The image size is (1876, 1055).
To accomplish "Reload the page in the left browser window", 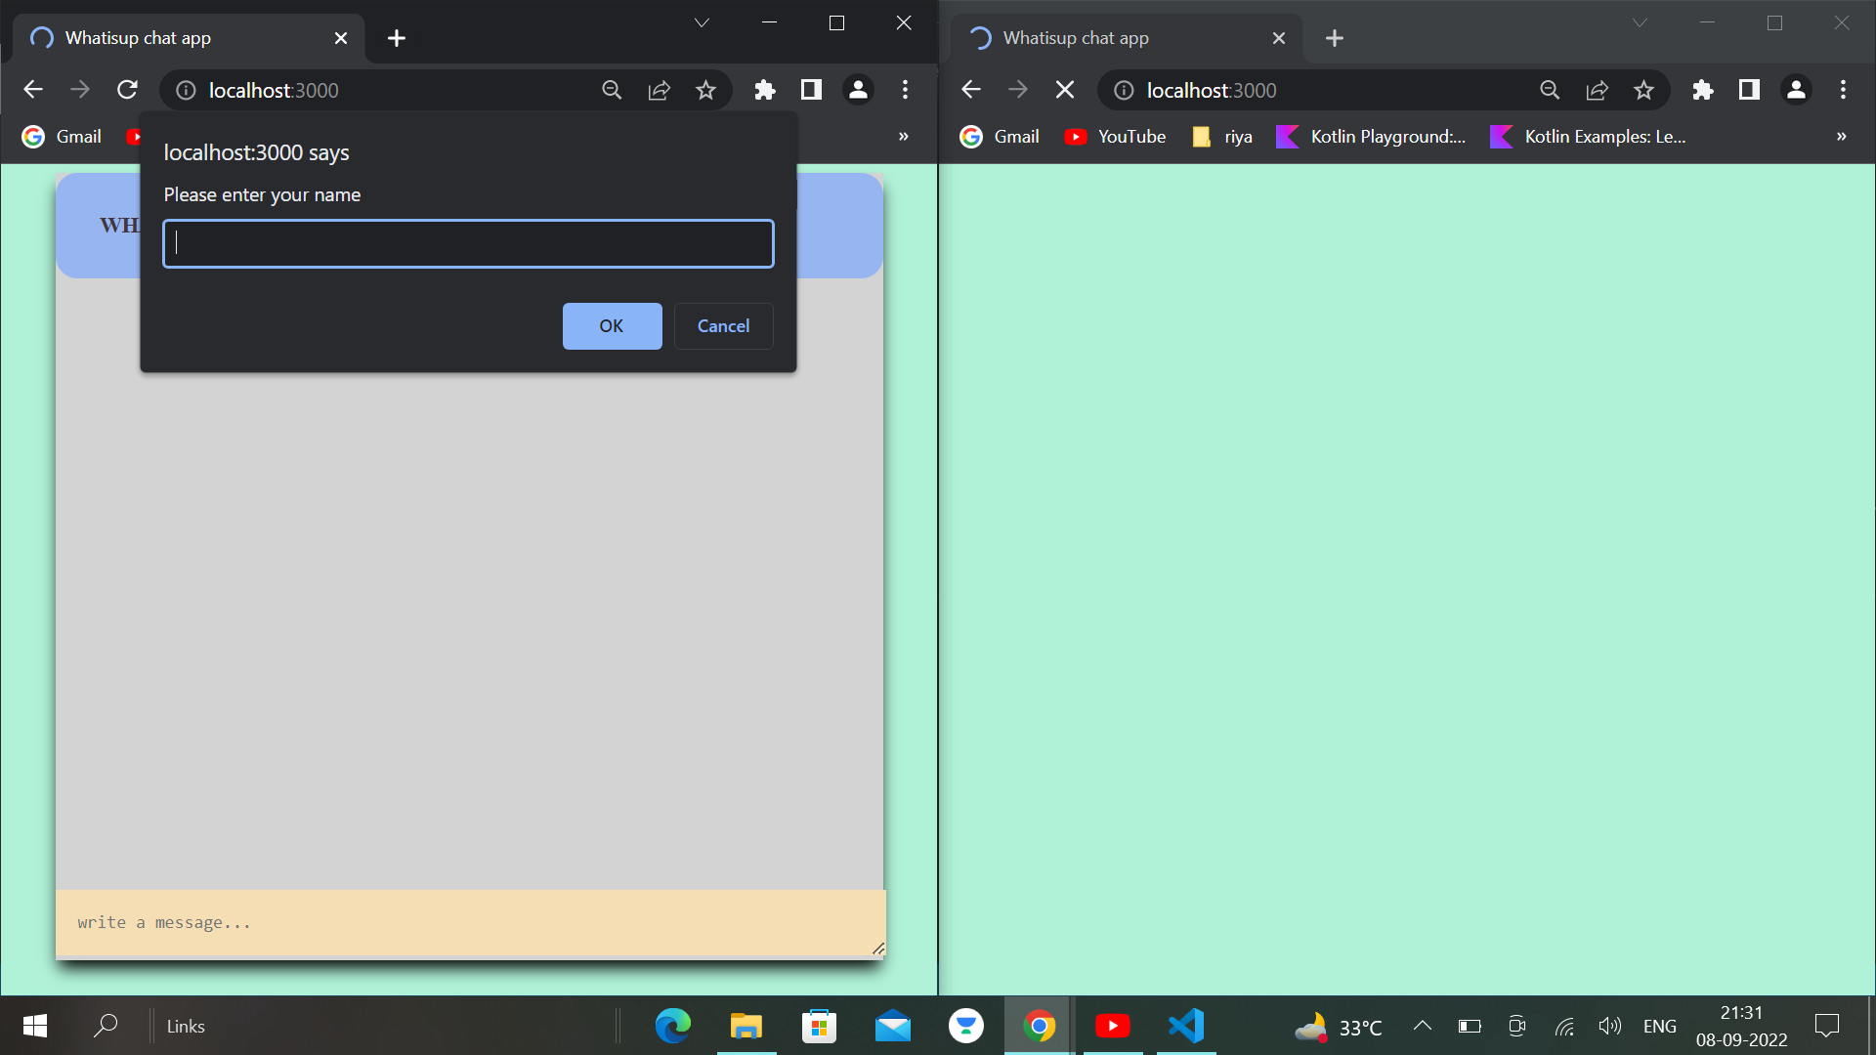I will (x=127, y=89).
